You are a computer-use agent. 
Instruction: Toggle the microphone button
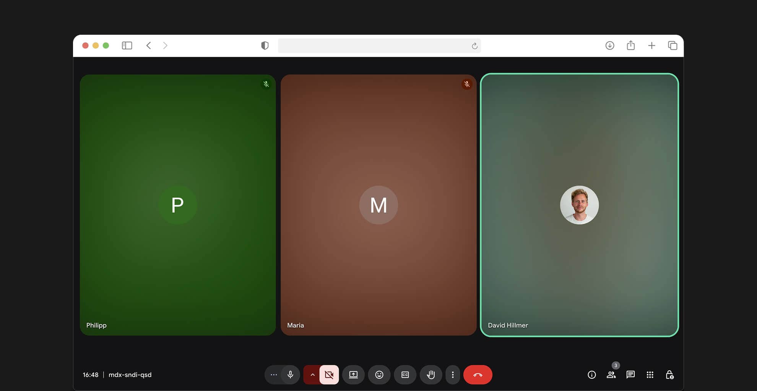click(x=291, y=375)
